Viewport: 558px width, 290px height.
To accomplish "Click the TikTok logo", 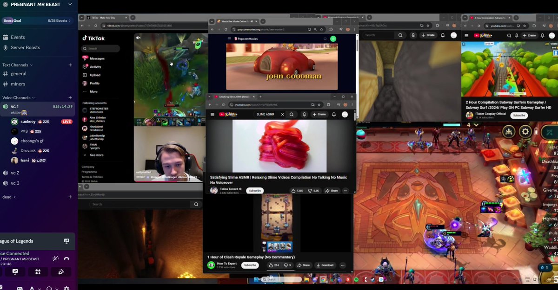I will tap(93, 39).
